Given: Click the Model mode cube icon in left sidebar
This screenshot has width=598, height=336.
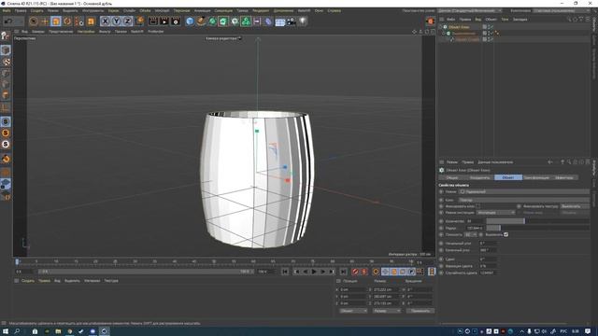Looking at the screenshot, I should (x=6, y=50).
